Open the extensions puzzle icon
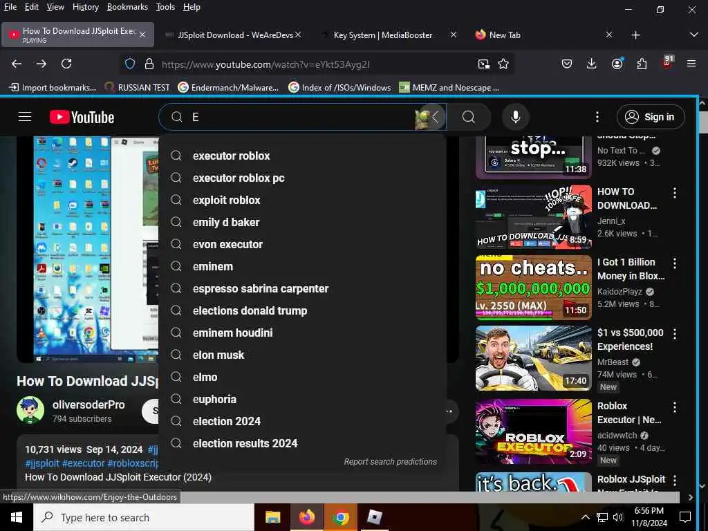This screenshot has height=531, width=708. [642, 64]
